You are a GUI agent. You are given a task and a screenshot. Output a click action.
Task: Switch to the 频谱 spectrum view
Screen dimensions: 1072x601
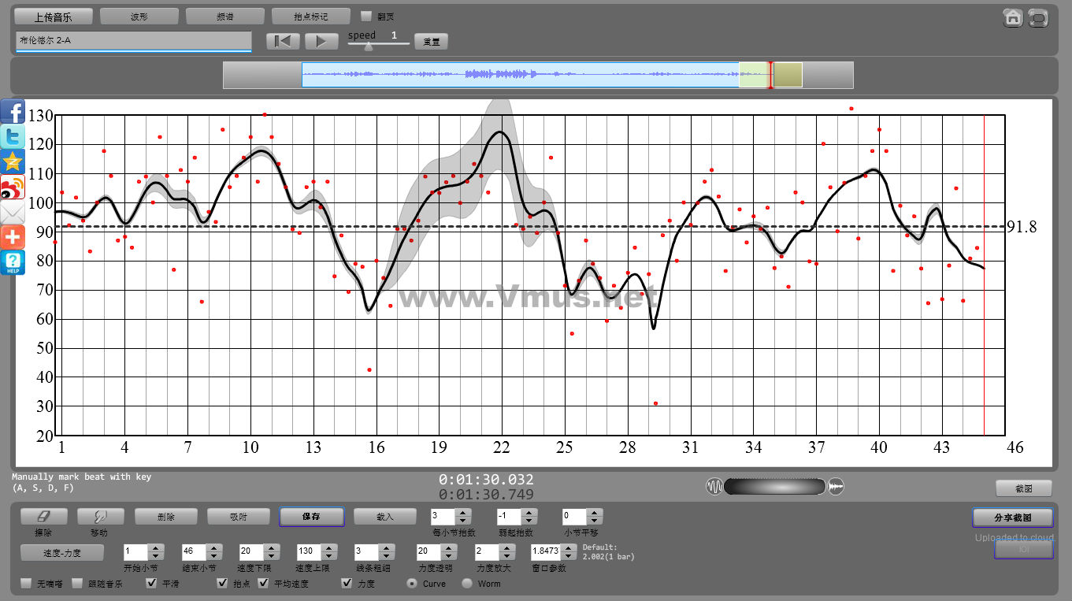(x=225, y=17)
